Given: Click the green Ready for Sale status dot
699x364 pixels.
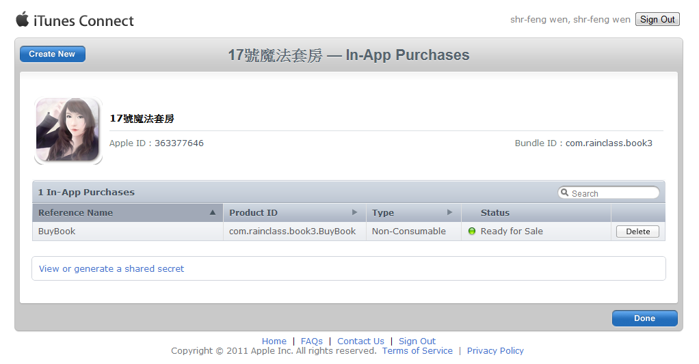Looking at the screenshot, I should pos(472,231).
